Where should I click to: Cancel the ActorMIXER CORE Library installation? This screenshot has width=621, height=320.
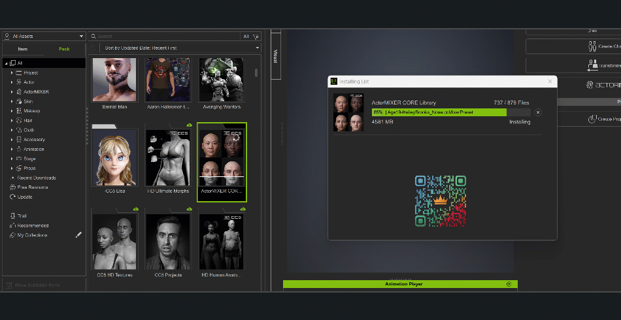(538, 112)
